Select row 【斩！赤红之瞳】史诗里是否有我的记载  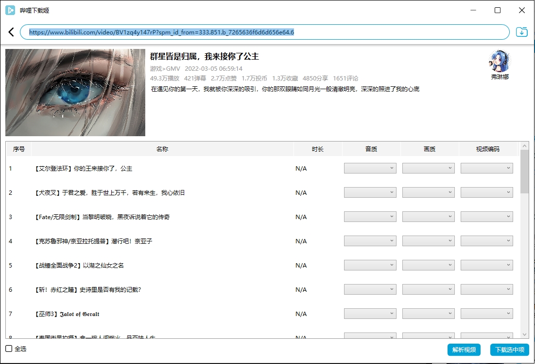tap(263, 289)
